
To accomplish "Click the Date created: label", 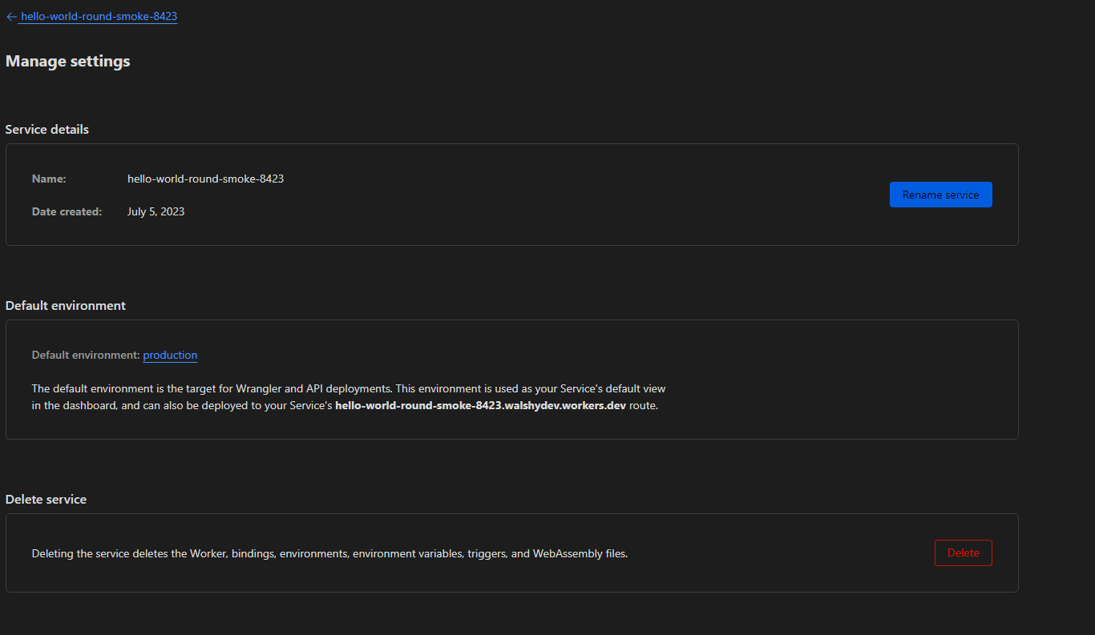I will tap(67, 211).
